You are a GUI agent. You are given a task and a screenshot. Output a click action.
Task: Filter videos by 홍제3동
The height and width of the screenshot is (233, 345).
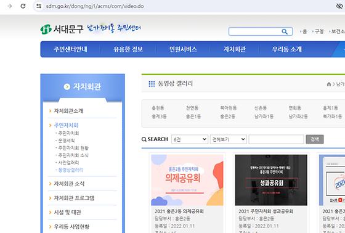click(x=159, y=116)
